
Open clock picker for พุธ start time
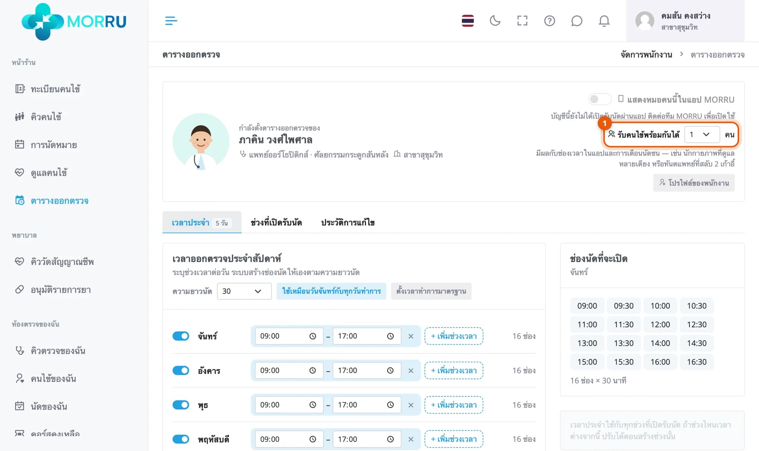313,405
